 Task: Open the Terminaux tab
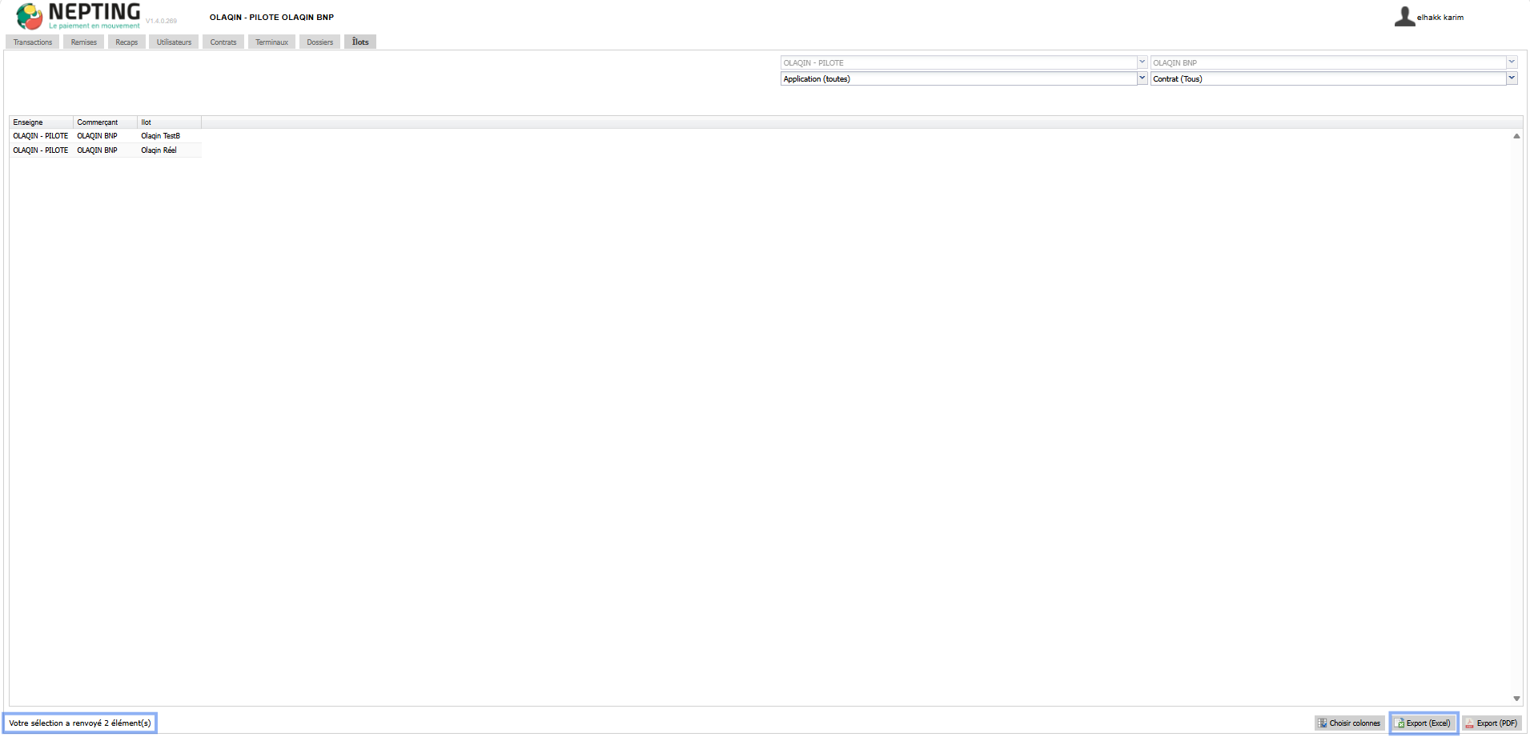271,42
